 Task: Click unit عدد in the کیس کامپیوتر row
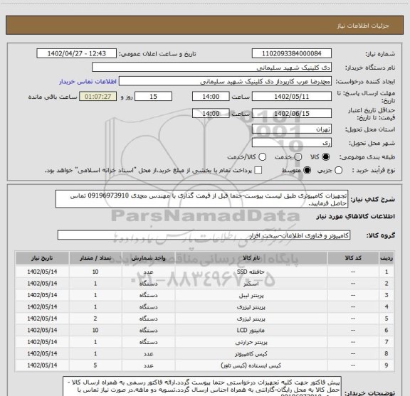[148, 353]
